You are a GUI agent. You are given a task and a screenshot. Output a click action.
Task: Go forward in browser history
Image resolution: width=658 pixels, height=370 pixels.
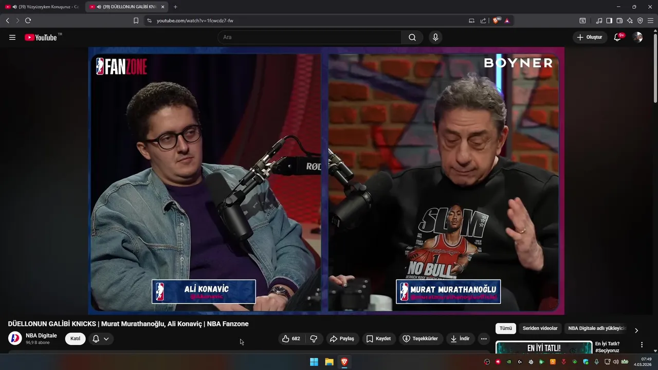[17, 21]
